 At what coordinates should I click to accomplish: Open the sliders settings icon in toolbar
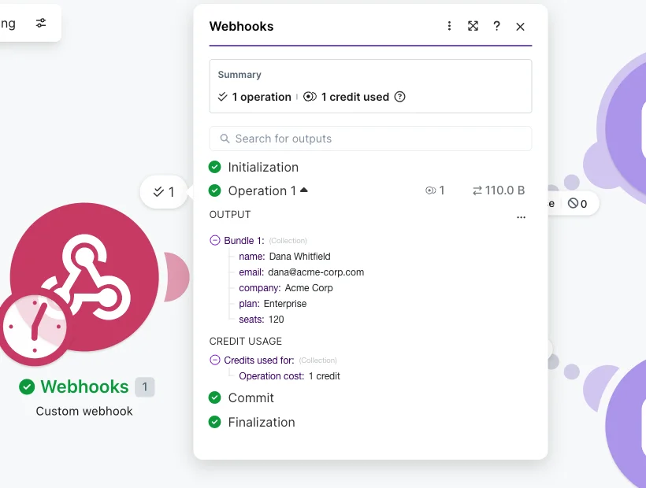click(x=41, y=23)
